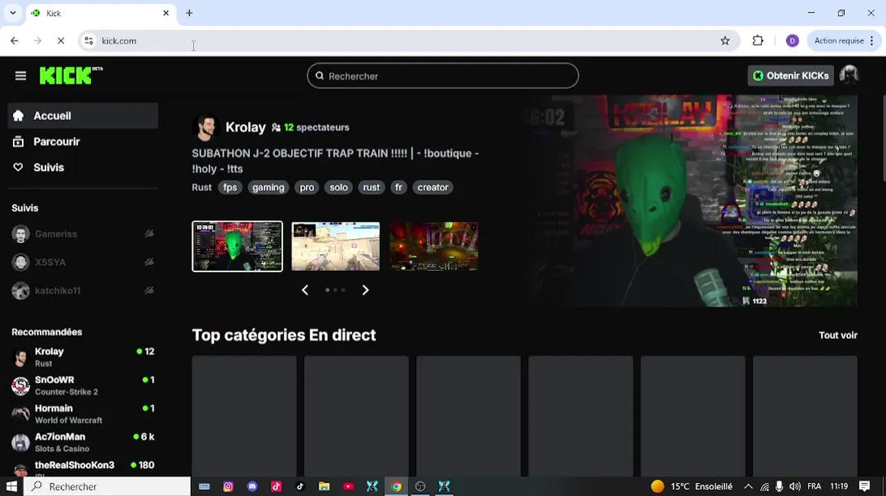
Task: Open the Chrome extensions puzzle icon
Action: point(758,41)
